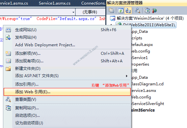This screenshot has width=187, height=128.
Task: Click the 添加现有项 menu icon
Action: point(8,61)
